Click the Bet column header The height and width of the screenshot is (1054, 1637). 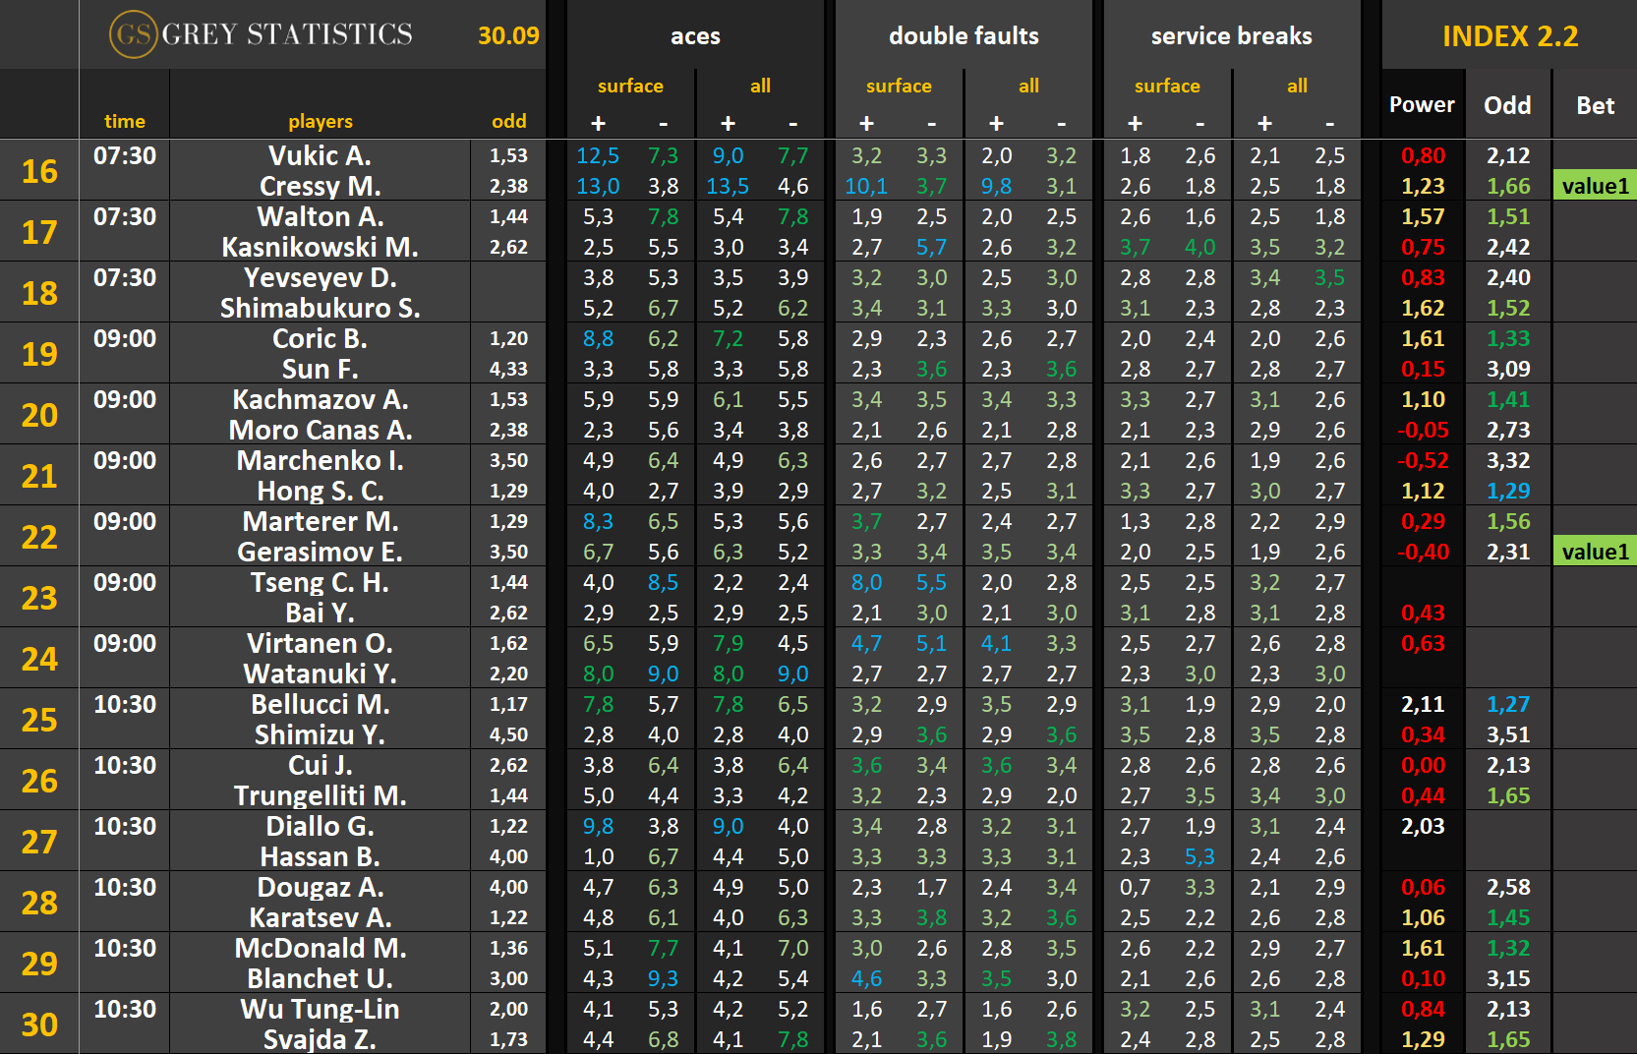(x=1595, y=105)
